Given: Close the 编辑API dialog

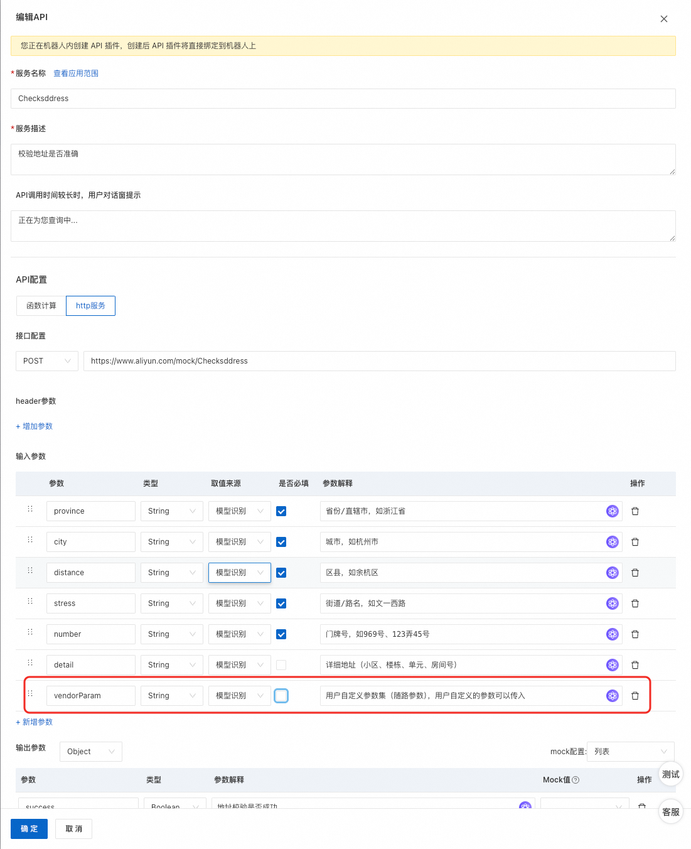Looking at the screenshot, I should (664, 19).
